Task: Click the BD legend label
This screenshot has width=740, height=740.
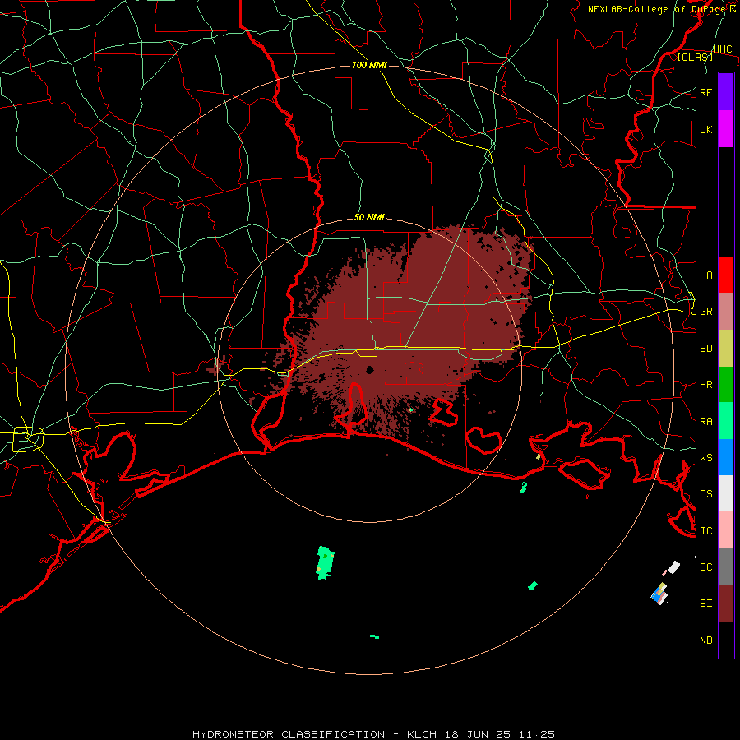Action: pos(705,349)
